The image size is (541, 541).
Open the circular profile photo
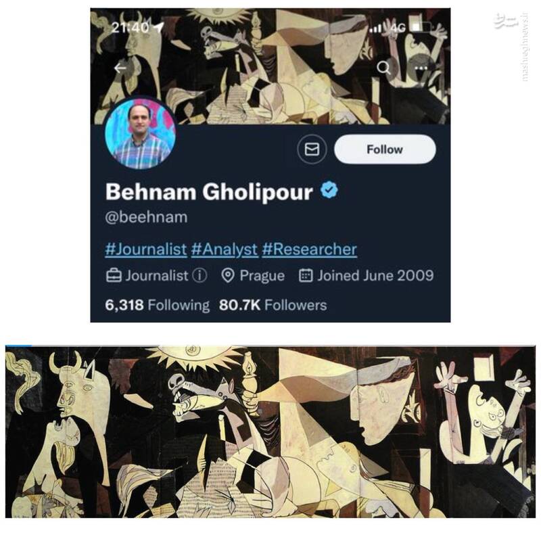(141, 133)
